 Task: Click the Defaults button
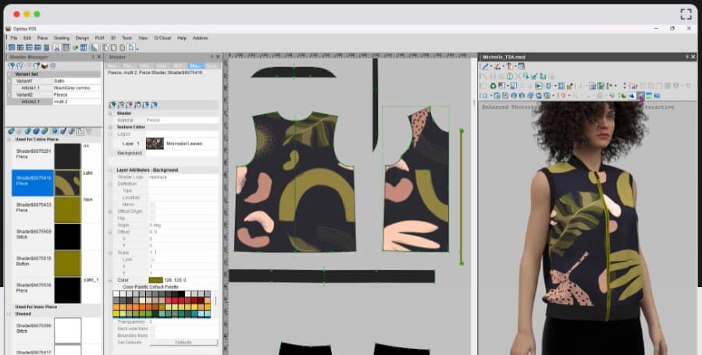(x=184, y=343)
